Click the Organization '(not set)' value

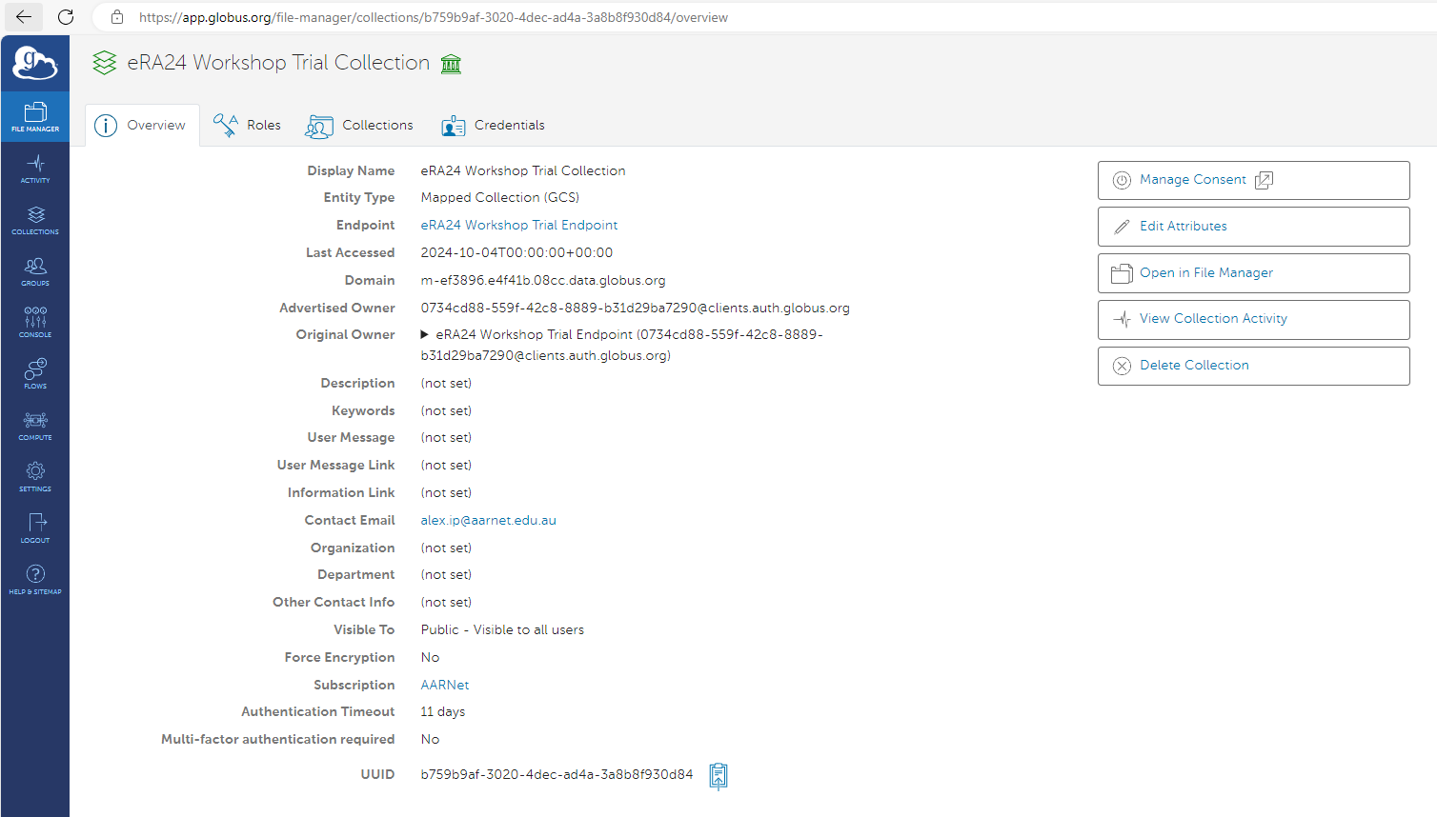[x=446, y=548]
